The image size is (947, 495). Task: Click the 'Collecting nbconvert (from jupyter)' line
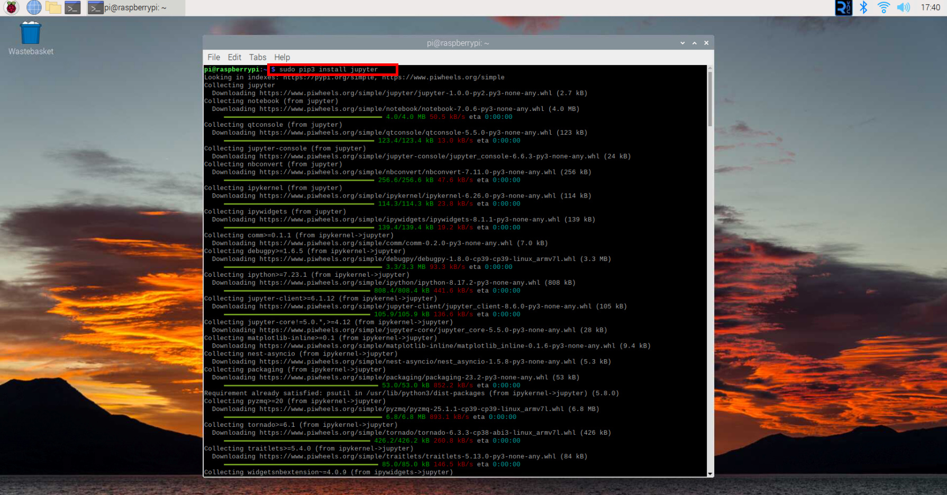(x=273, y=164)
